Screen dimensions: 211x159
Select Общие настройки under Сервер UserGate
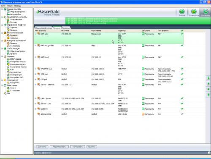click(18, 12)
